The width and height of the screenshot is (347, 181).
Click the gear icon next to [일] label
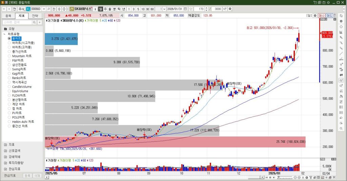click(x=314, y=16)
